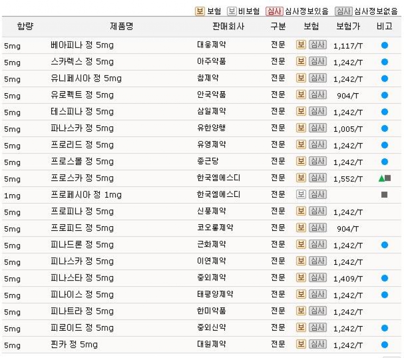Image resolution: width=404 pixels, height=358 pixels.
Task: Click the 제품명 column header
Action: (122, 26)
